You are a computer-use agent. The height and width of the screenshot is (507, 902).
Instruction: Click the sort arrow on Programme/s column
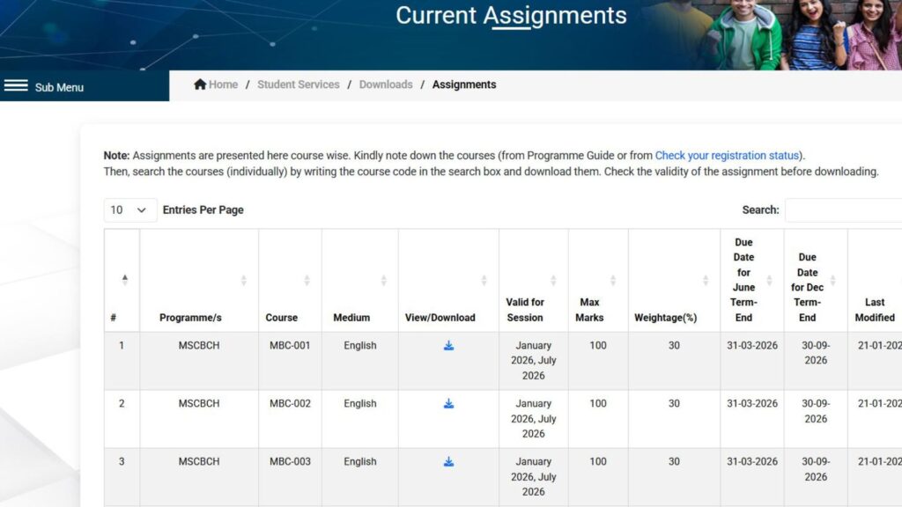coord(244,280)
